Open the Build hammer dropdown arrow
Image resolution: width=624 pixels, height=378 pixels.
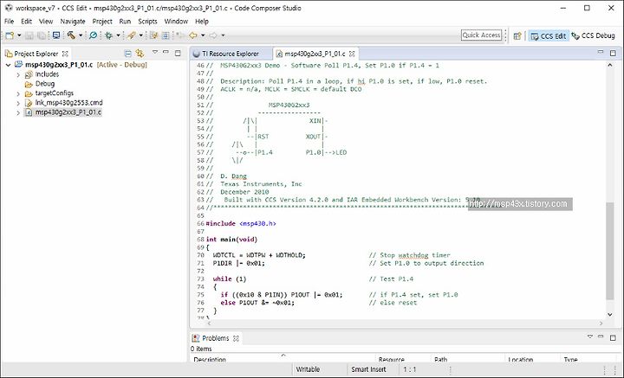81,35
